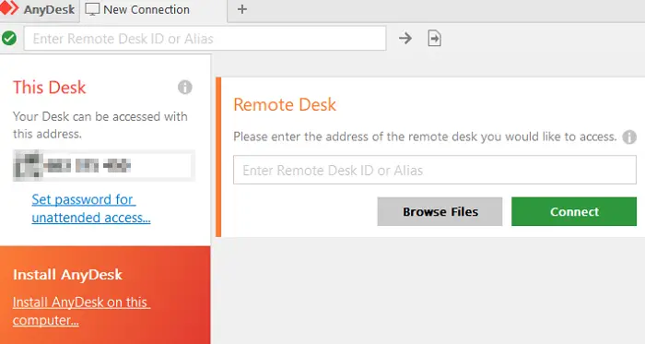
Task: Click the AnyDesk red diamond logo
Action: [9, 8]
